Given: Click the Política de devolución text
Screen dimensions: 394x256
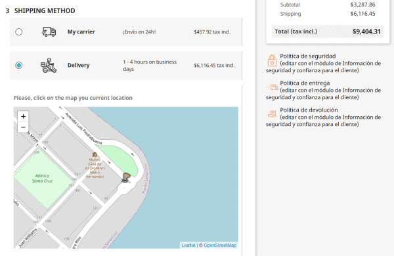Looking at the screenshot, I should pos(309,110).
